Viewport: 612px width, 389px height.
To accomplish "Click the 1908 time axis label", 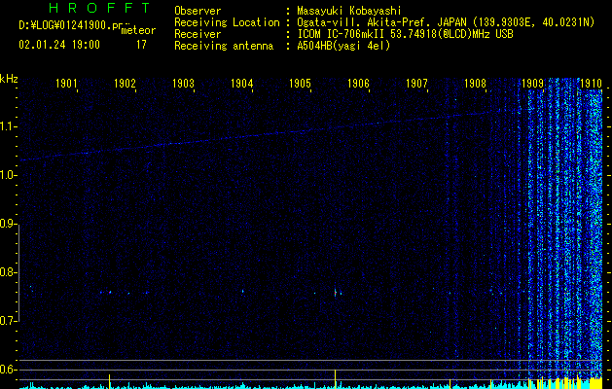I will [x=475, y=83].
